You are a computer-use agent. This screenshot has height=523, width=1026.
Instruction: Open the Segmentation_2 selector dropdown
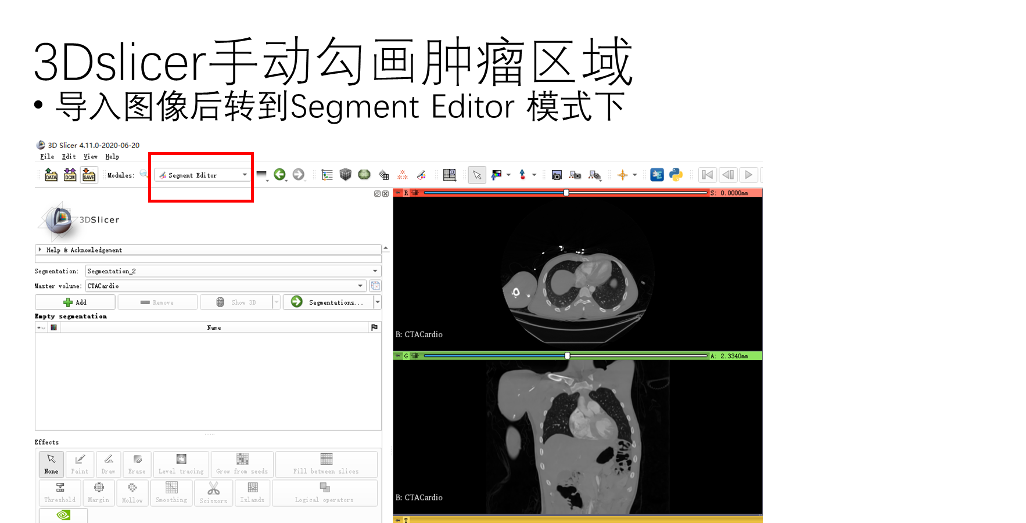point(233,271)
